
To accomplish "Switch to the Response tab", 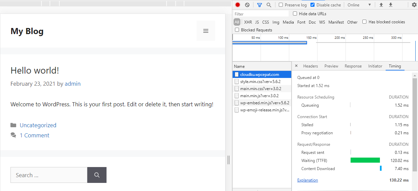I will (x=353, y=66).
